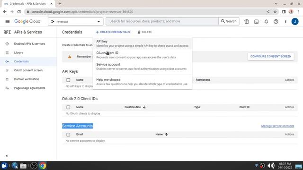Viewport: 303px width, 170px height.
Task: Open the notifications bell
Action: (x=266, y=22)
